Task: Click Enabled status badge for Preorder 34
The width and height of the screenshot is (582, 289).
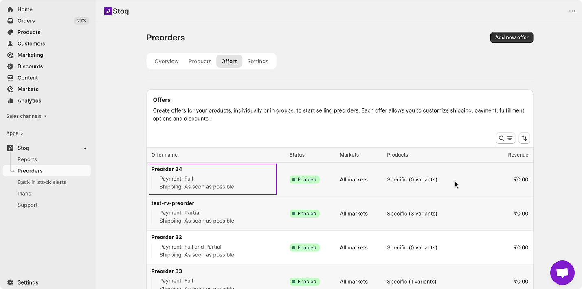Action: click(x=305, y=179)
